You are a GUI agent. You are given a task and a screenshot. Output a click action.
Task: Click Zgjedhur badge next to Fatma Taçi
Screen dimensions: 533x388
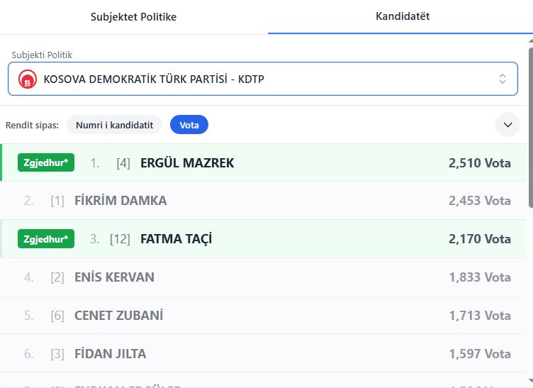point(46,239)
